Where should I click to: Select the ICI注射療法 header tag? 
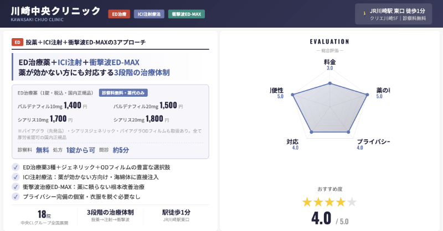tap(148, 14)
